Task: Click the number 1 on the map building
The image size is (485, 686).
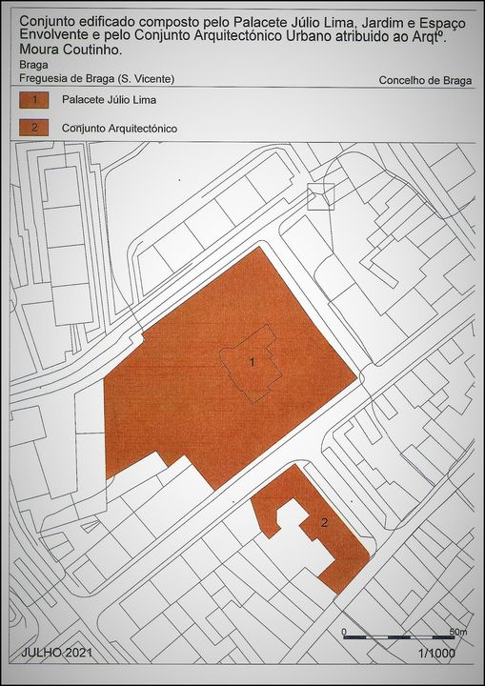Action: (252, 362)
